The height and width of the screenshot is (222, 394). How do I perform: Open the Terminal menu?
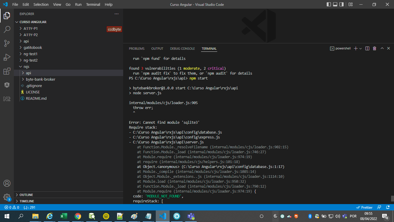[93, 4]
